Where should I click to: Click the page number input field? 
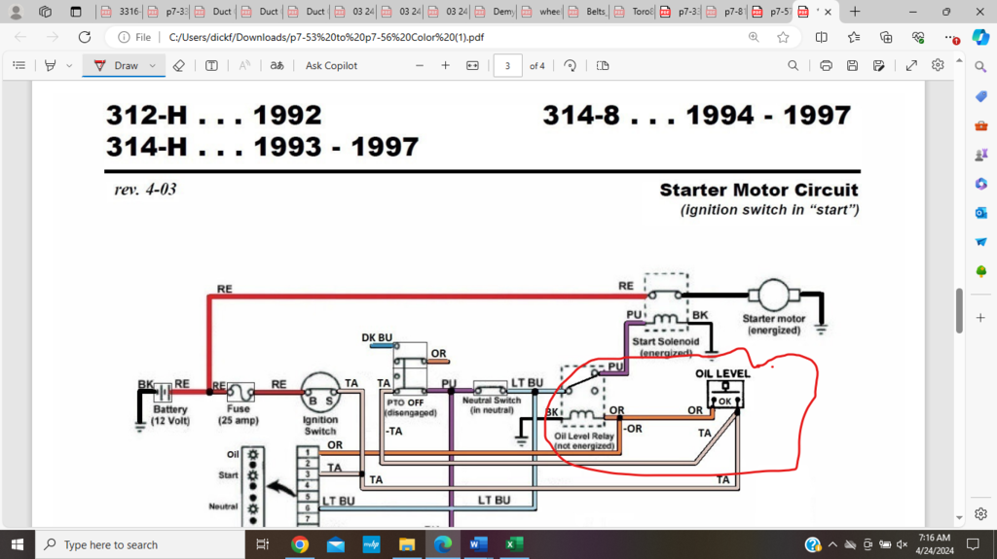[507, 65]
